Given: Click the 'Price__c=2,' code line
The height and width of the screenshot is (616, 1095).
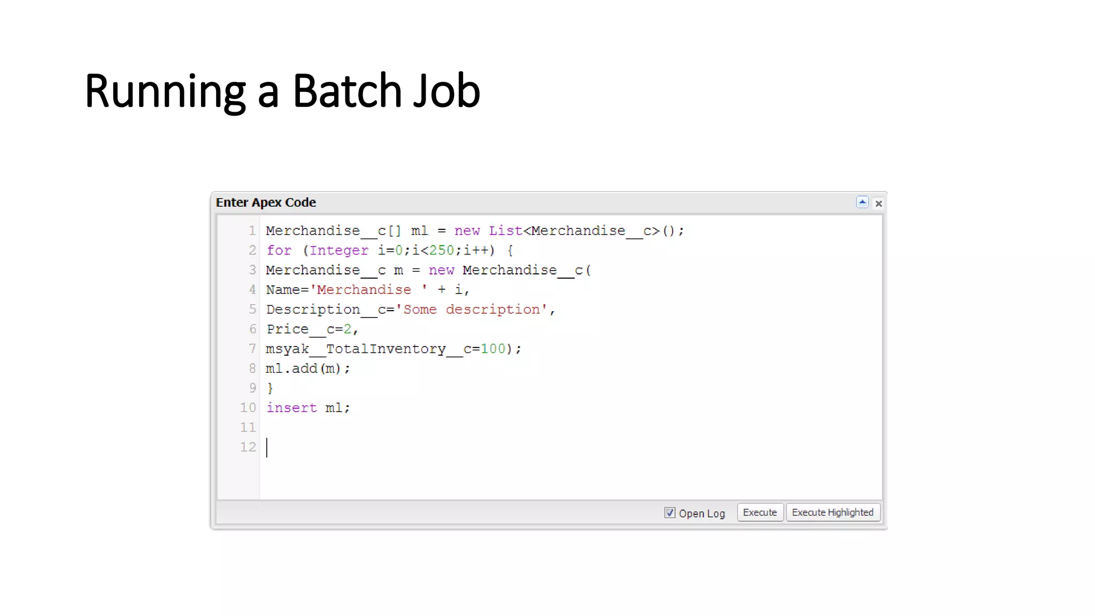Looking at the screenshot, I should click(312, 329).
